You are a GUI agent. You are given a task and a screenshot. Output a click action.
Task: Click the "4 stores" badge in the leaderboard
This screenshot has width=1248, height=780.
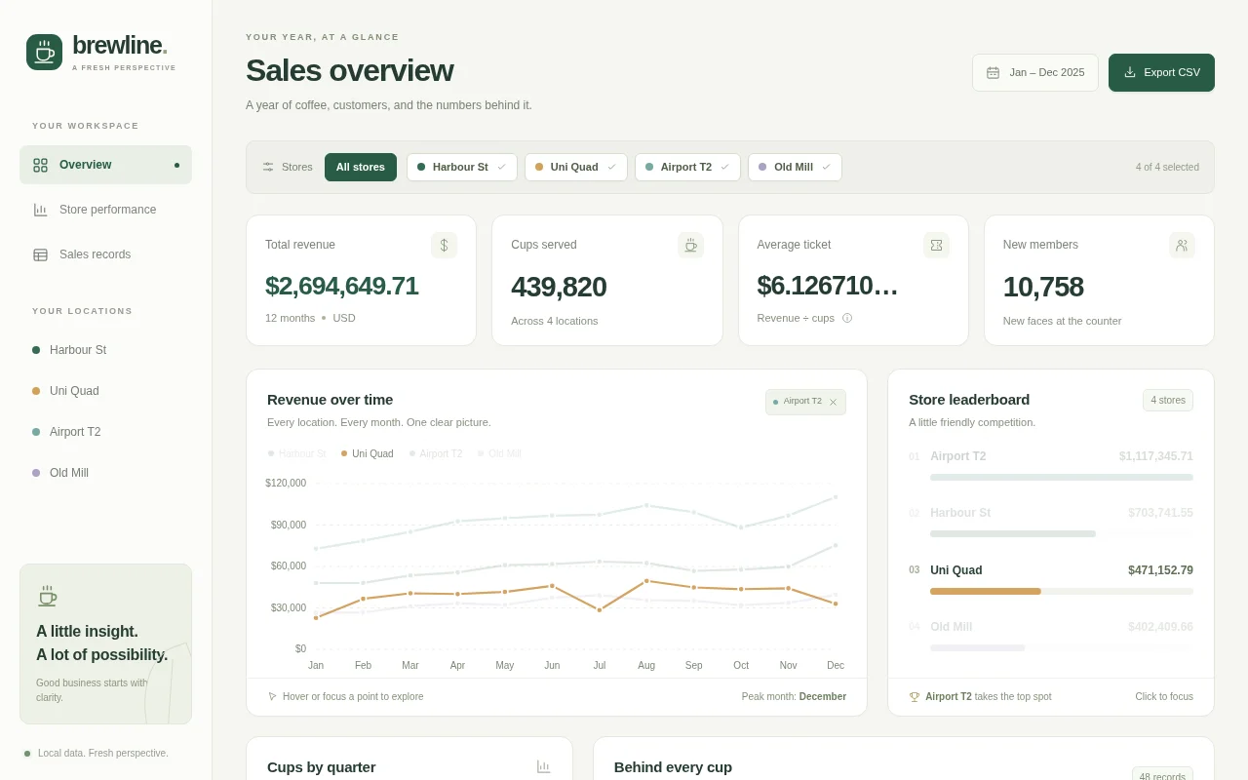1168,401
